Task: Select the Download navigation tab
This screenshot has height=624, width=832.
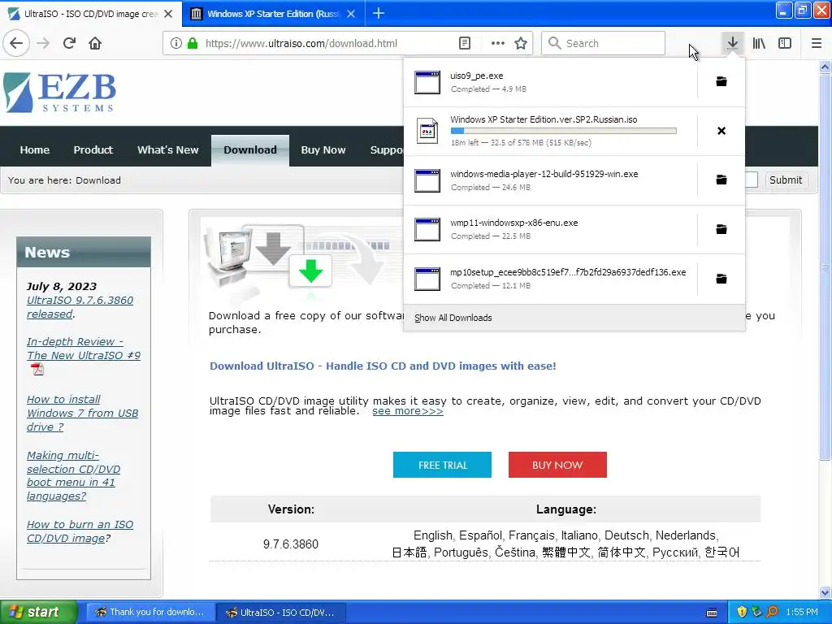Action: pos(250,150)
